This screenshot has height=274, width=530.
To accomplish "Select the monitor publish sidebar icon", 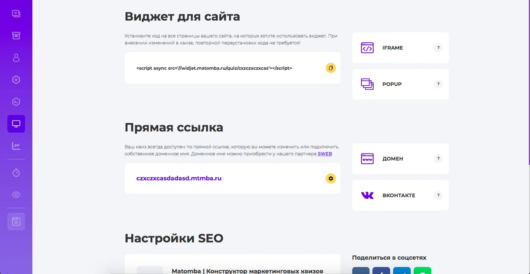I will [x=16, y=124].
